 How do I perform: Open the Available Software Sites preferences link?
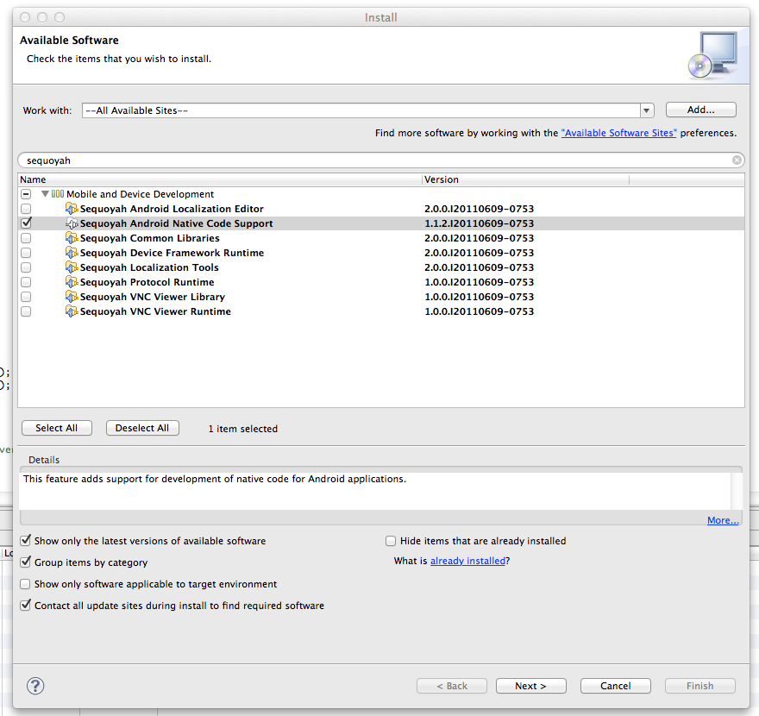pos(618,134)
